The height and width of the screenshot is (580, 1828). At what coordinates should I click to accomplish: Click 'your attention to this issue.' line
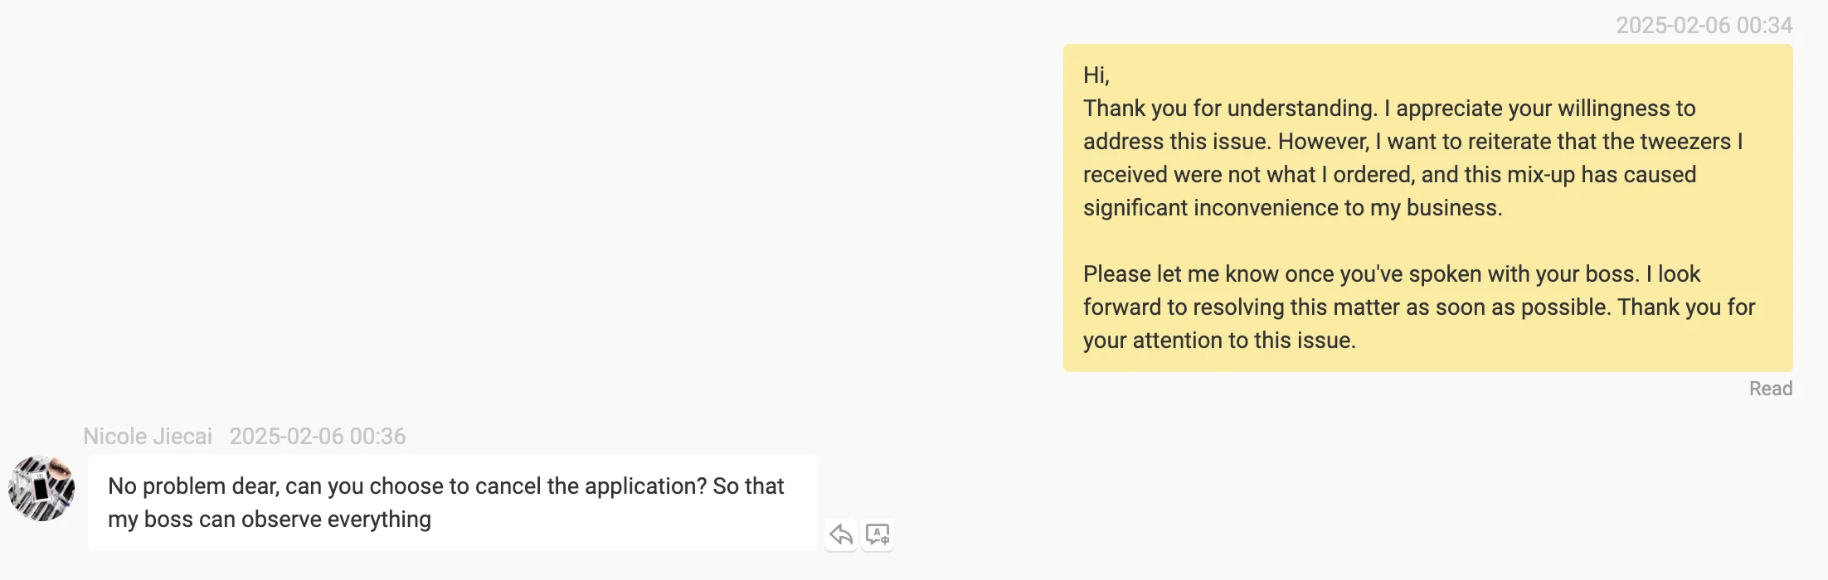[1219, 341]
